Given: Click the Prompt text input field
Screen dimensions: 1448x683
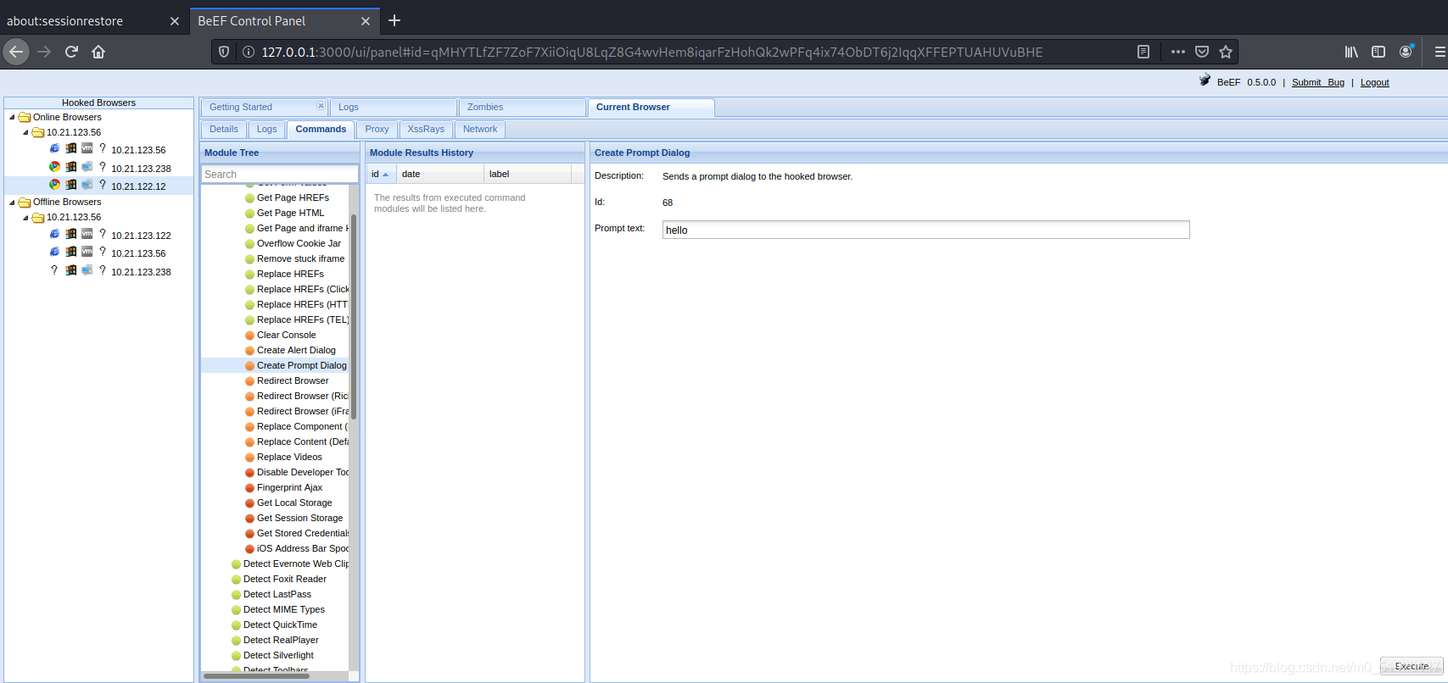Looking at the screenshot, I should 925,230.
